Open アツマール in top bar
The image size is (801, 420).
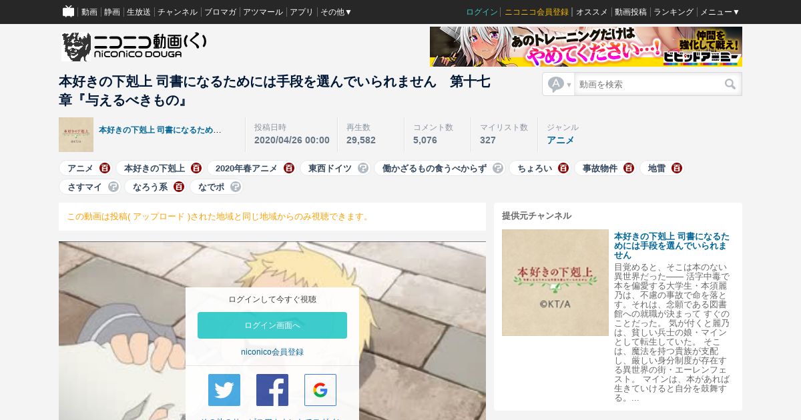coord(263,12)
